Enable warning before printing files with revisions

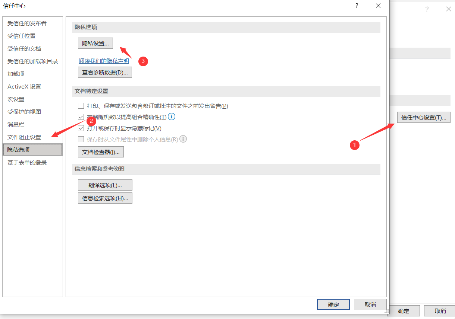click(x=81, y=106)
